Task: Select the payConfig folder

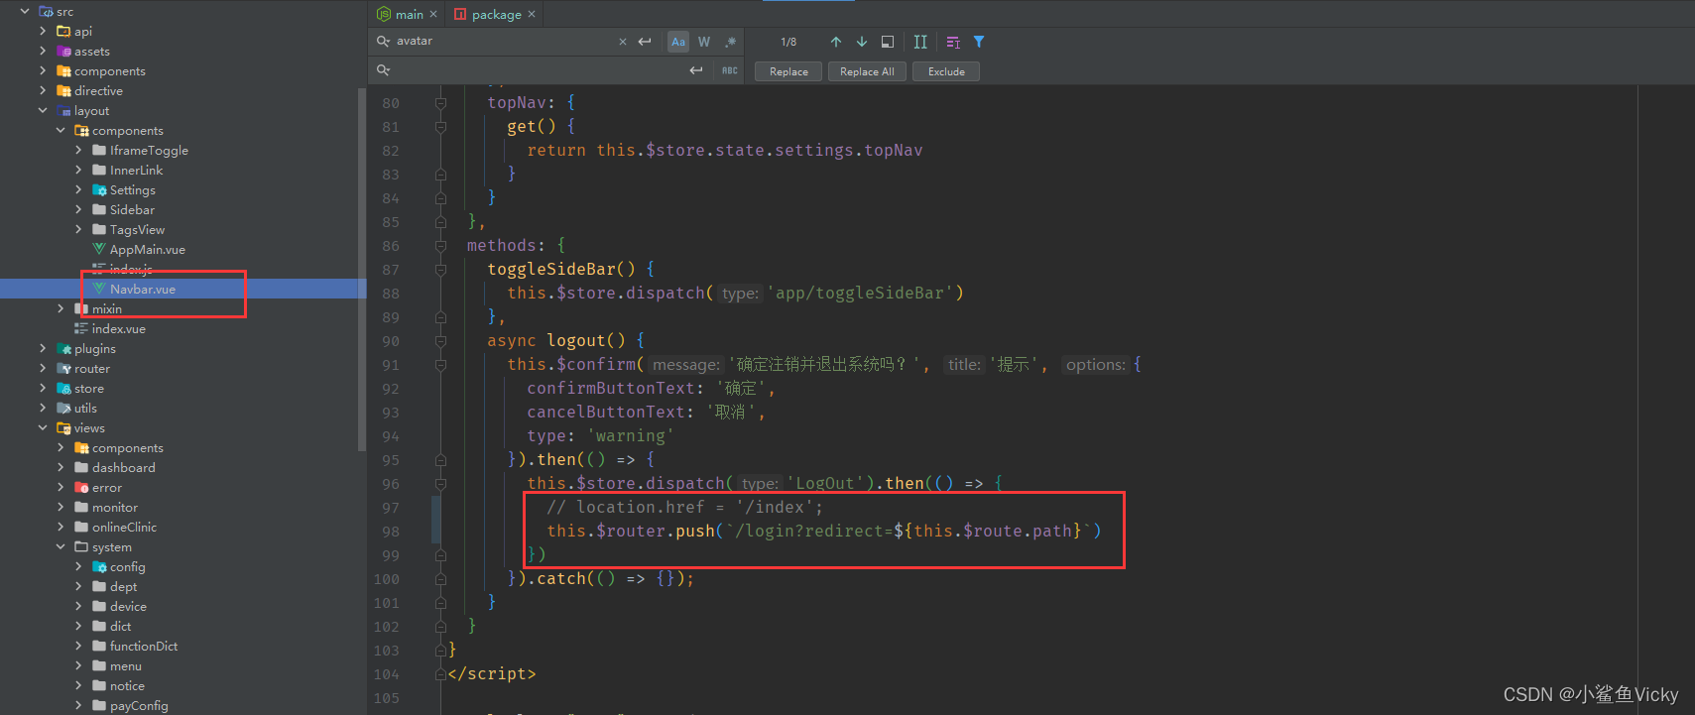Action: click(x=139, y=705)
